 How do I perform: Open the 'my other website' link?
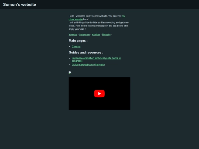pyautogui.click(x=76, y=19)
